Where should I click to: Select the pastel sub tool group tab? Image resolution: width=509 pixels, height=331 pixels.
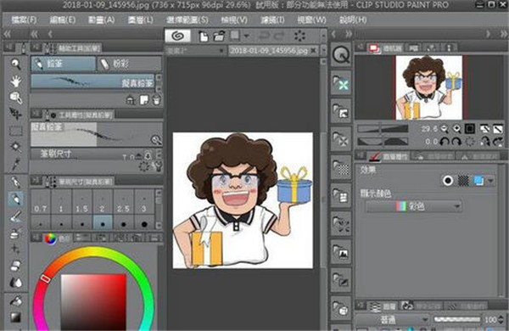129,64
